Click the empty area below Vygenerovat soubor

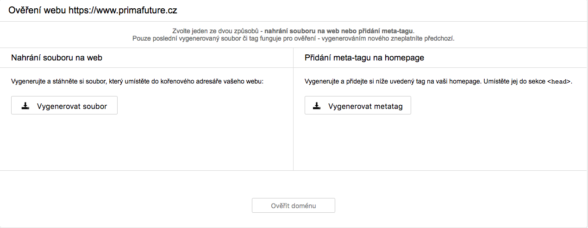[x=146, y=142]
